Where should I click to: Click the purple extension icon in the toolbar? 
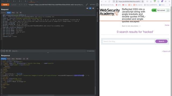(162, 1)
